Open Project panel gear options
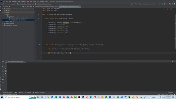 pyautogui.click(x=31, y=7)
